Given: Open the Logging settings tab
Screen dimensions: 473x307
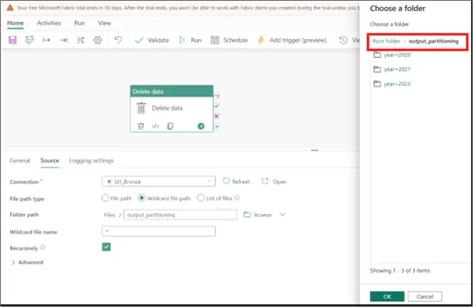Looking at the screenshot, I should [x=91, y=161].
